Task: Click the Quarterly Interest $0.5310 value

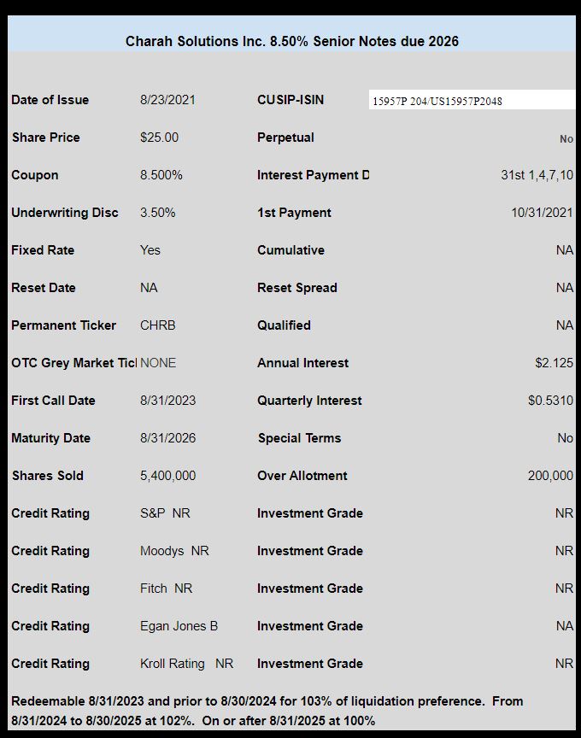Action: coord(550,401)
